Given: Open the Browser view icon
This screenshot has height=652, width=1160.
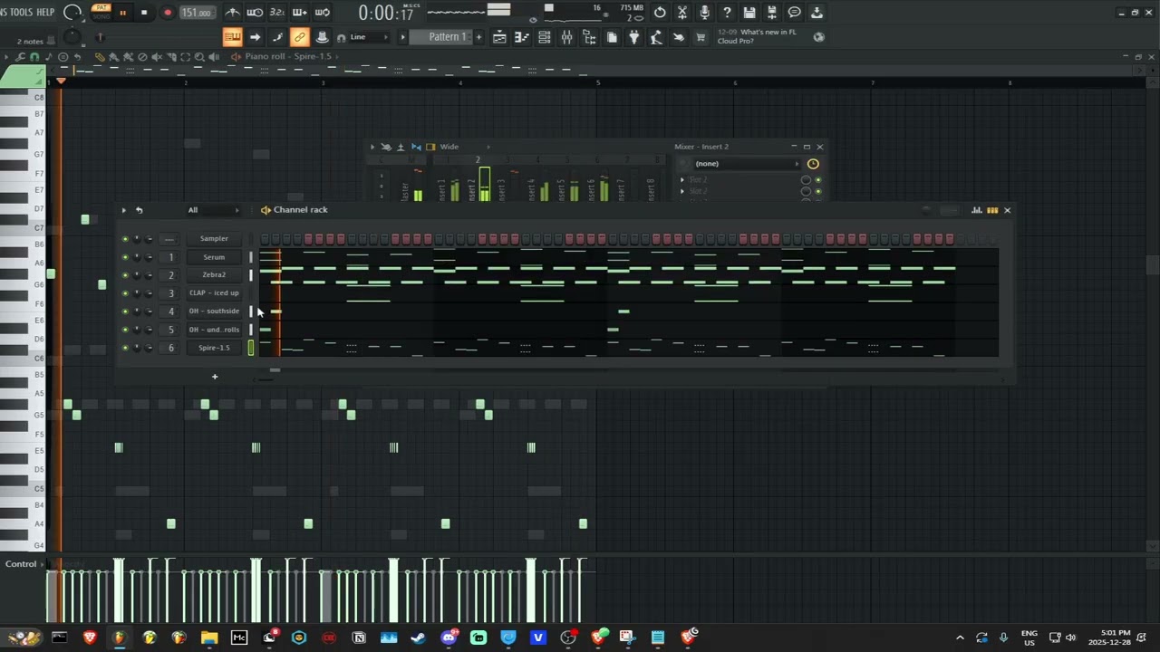Looking at the screenshot, I should coord(589,37).
